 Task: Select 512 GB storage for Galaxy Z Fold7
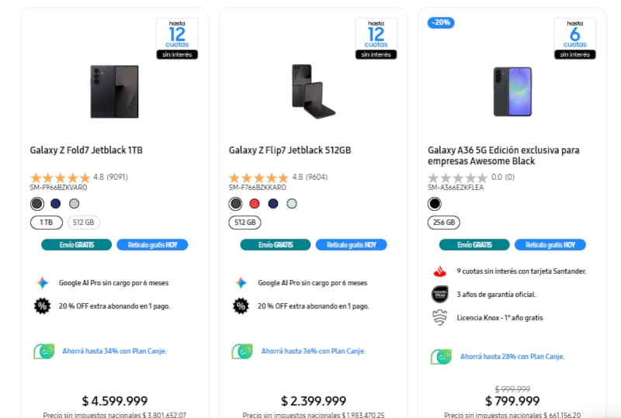tap(83, 223)
